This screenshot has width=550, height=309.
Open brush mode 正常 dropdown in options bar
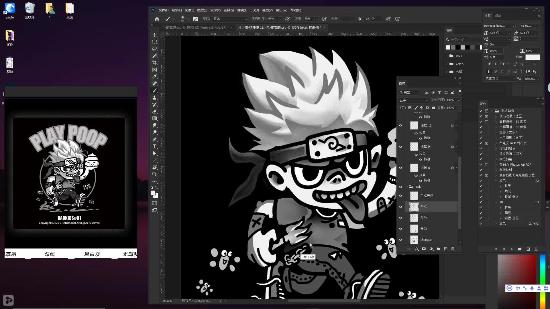[230, 19]
